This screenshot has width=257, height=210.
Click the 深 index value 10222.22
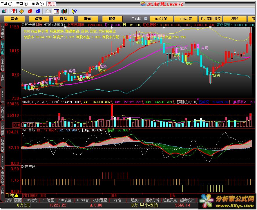(58, 205)
